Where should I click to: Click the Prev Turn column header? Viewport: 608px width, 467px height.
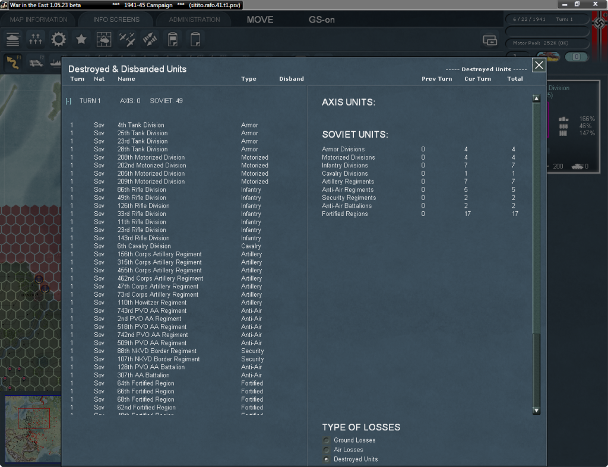pyautogui.click(x=436, y=79)
